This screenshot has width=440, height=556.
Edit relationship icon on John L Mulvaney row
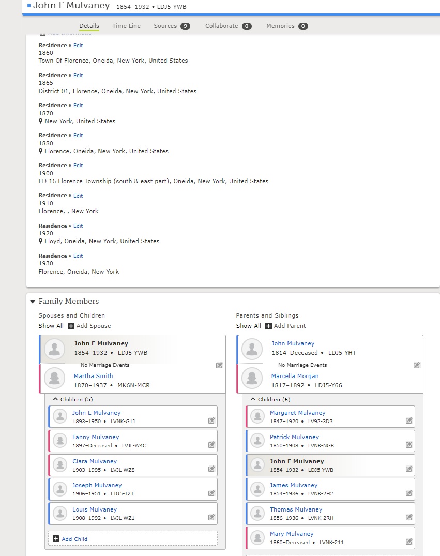(x=211, y=420)
